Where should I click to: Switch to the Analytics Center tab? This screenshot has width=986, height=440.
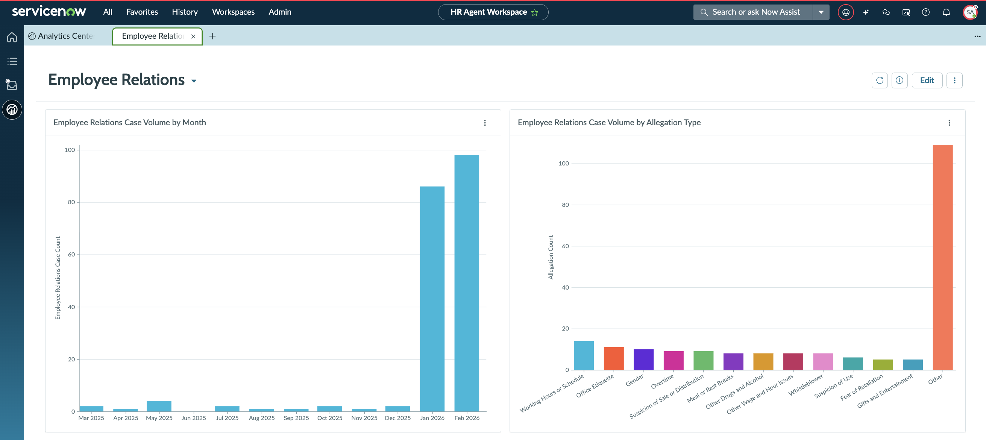tap(61, 36)
